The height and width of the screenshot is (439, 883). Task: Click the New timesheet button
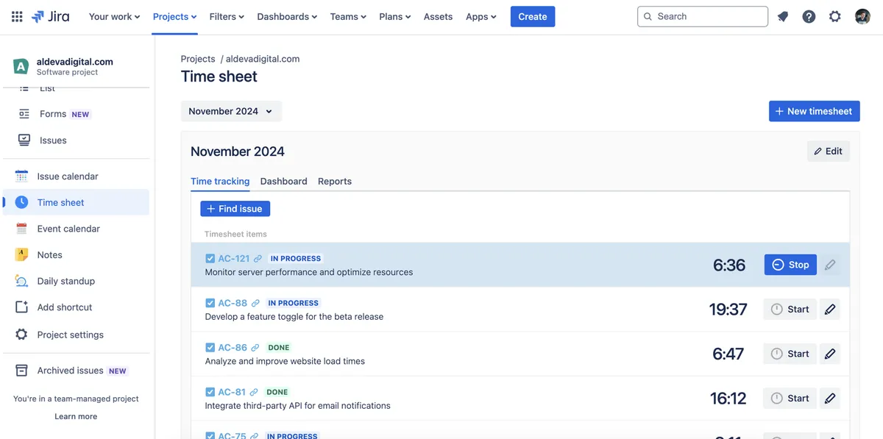coord(814,111)
